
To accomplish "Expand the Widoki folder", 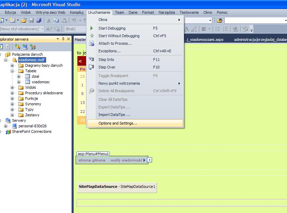I will [x=12, y=87].
